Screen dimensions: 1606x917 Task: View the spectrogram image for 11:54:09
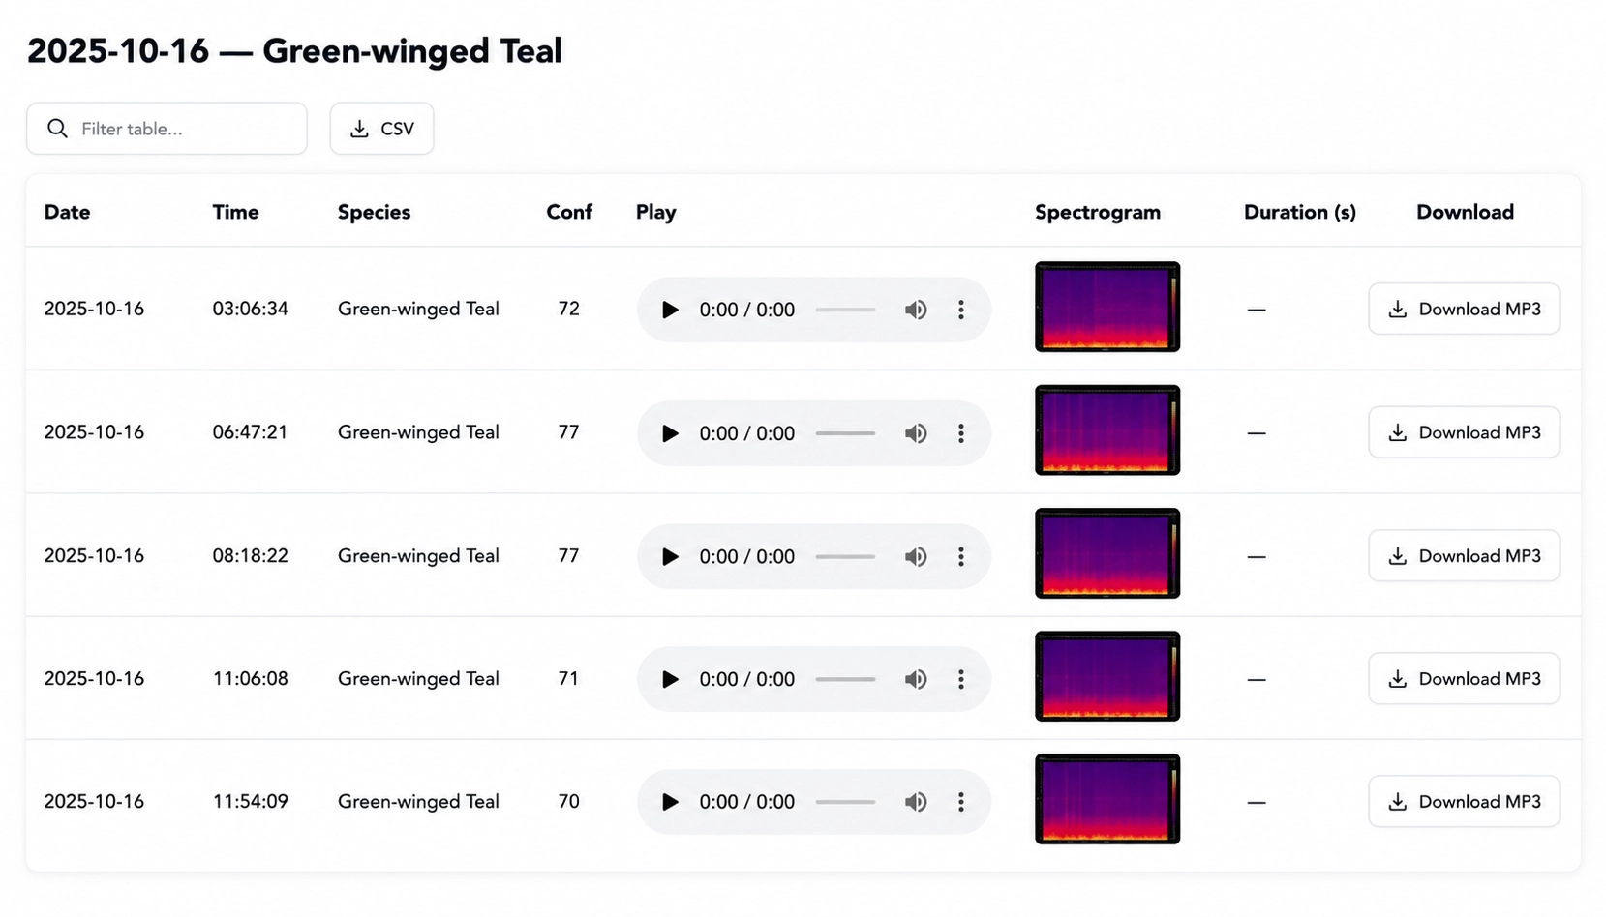coord(1107,799)
